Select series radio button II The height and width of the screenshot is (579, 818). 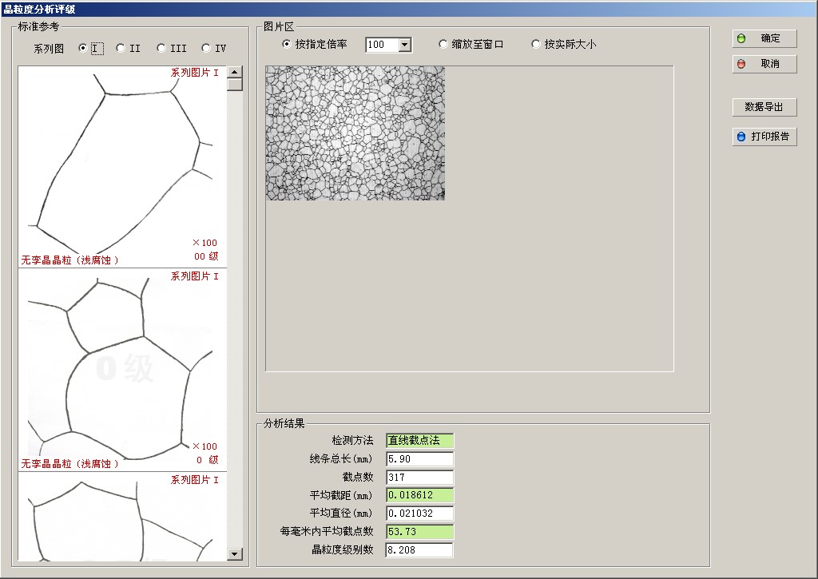click(x=121, y=48)
